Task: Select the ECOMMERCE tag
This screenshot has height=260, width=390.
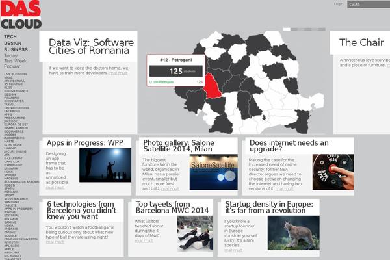Action: 14,131
